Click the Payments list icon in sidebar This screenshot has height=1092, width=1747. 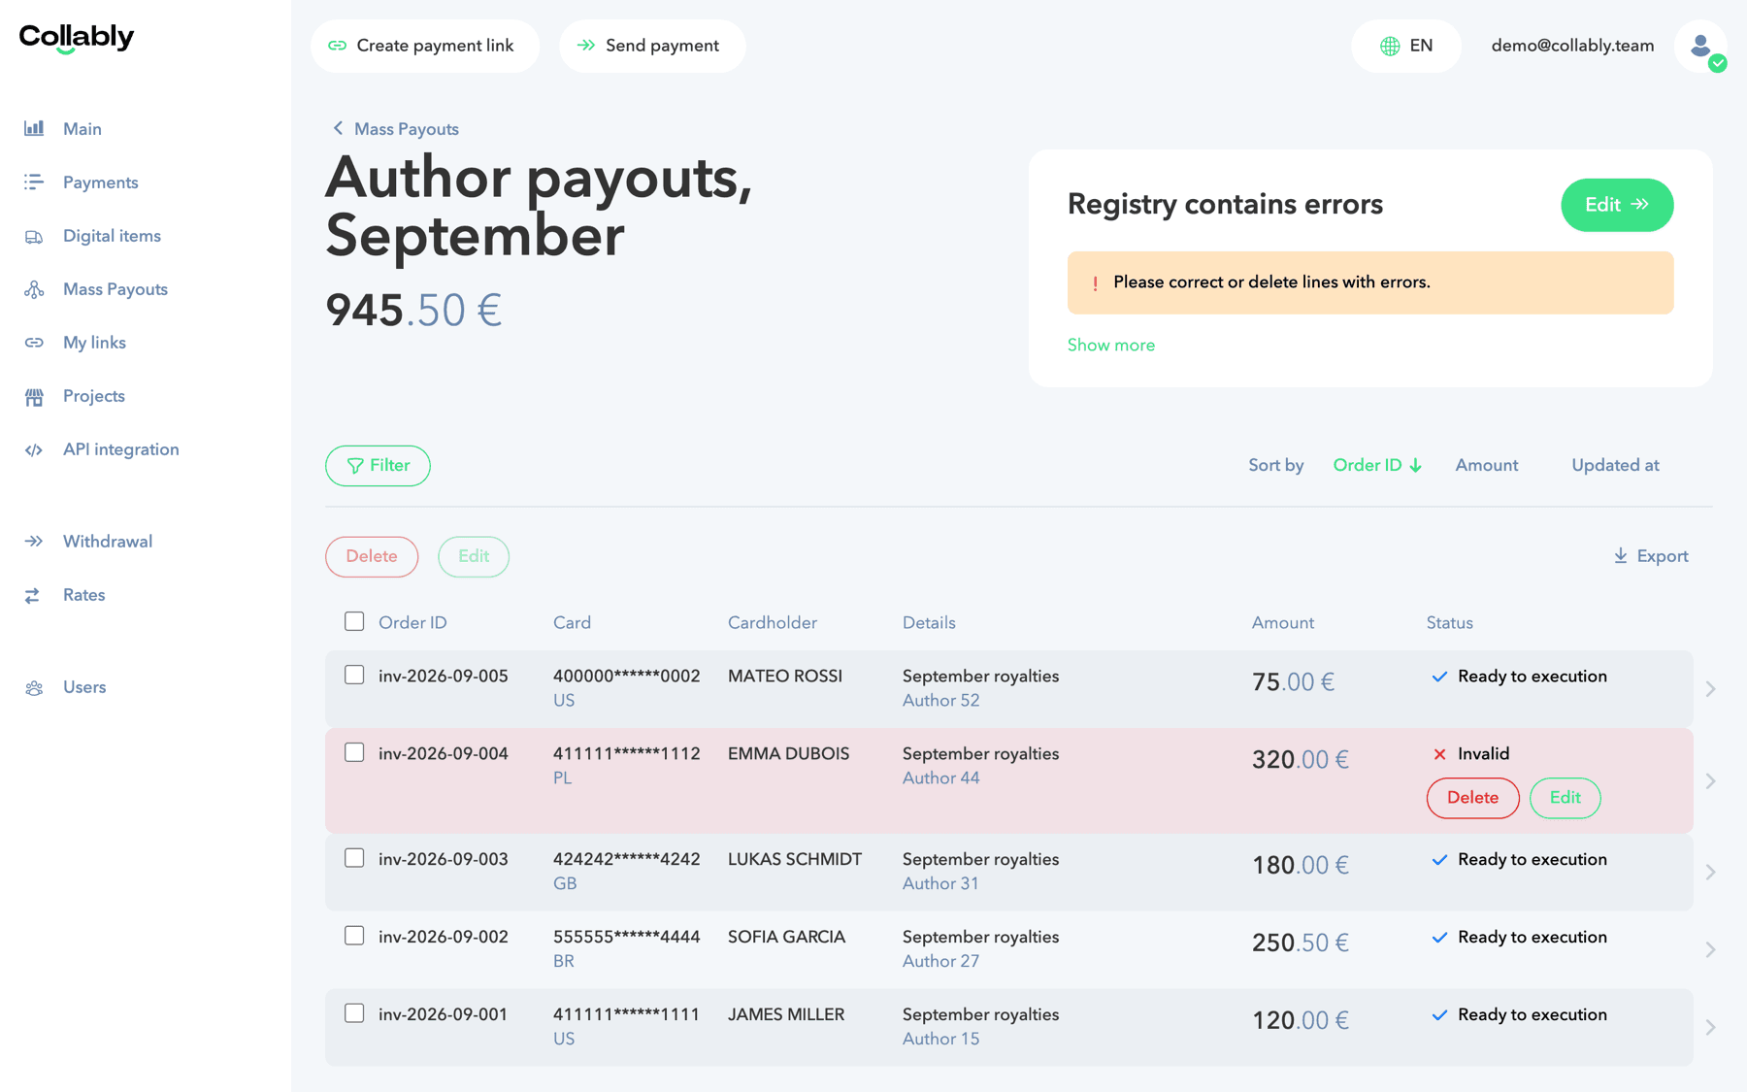[x=34, y=182]
